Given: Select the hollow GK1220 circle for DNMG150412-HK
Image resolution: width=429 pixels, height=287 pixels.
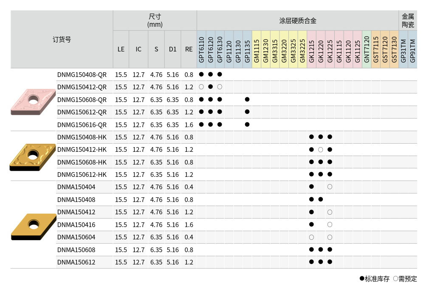Looking at the screenshot, I should (x=321, y=150).
